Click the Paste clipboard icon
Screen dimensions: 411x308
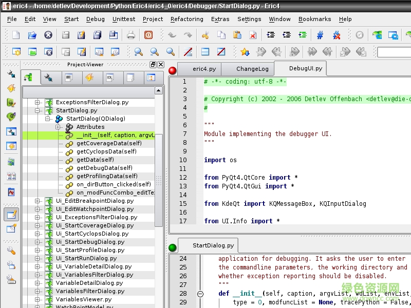237,35
